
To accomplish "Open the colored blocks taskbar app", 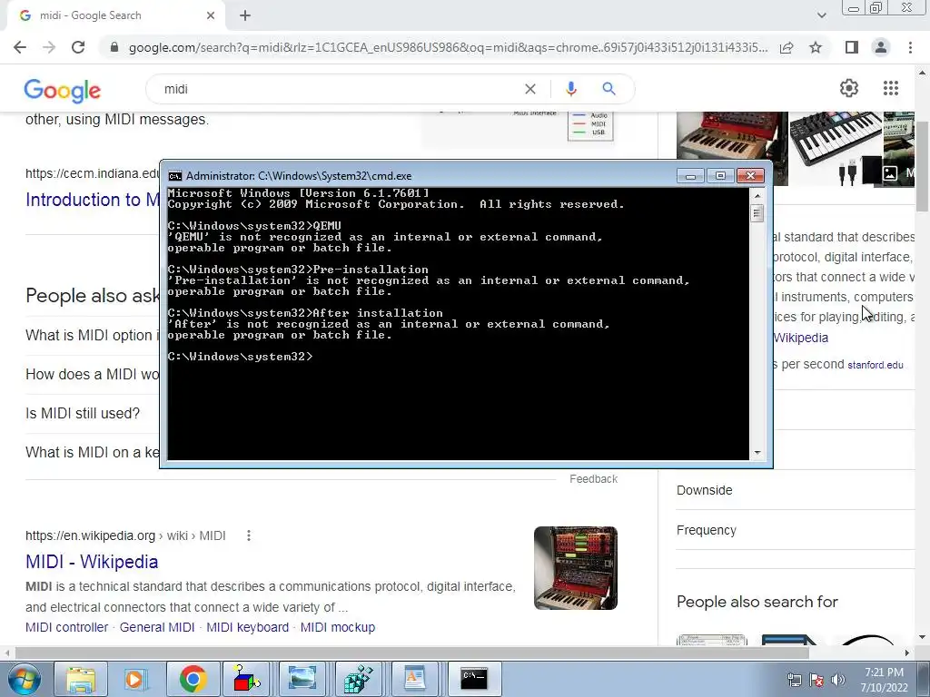I will 248,679.
